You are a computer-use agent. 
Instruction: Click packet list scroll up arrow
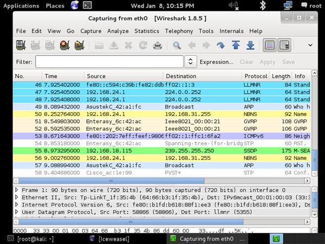(x=314, y=73)
